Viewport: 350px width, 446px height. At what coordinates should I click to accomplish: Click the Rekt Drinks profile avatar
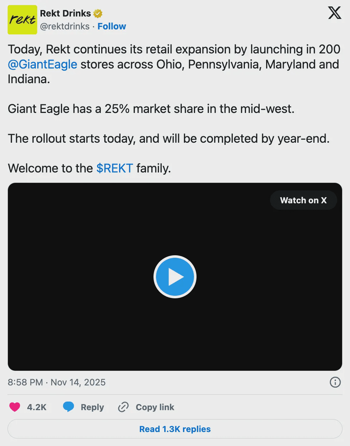click(22, 20)
